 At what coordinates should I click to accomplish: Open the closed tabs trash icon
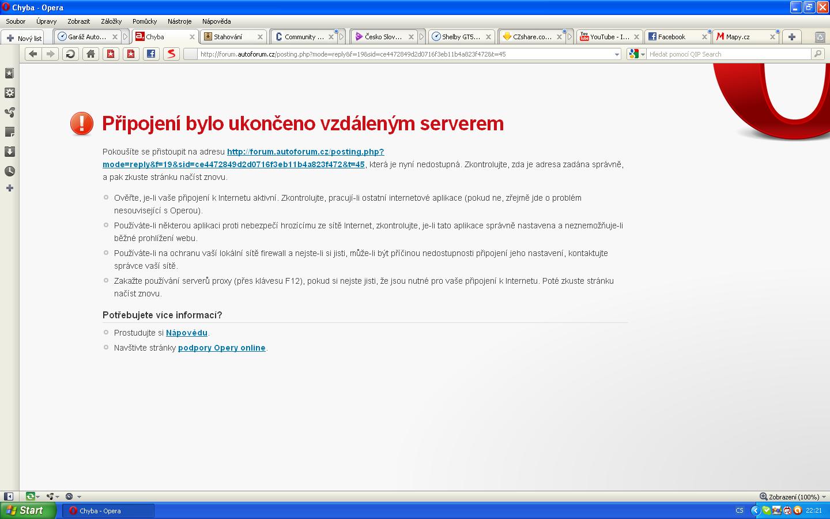click(820, 37)
